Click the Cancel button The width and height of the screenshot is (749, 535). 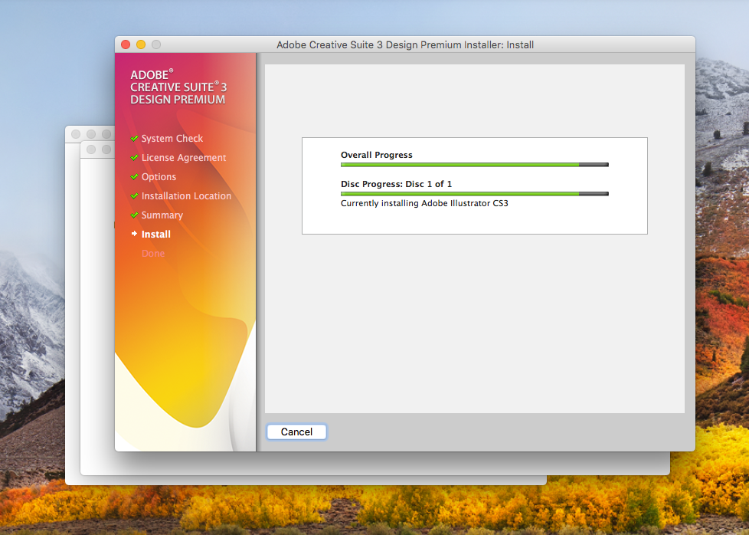[x=296, y=432]
